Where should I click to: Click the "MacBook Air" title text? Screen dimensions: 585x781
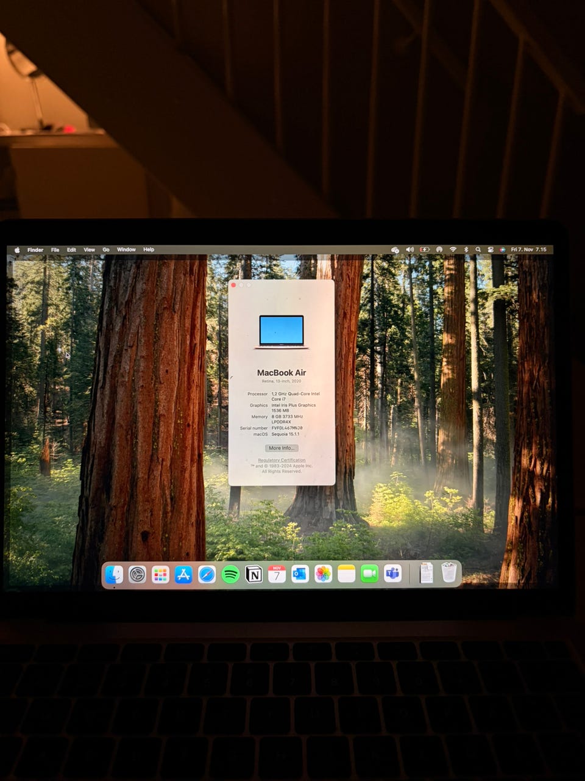[282, 372]
